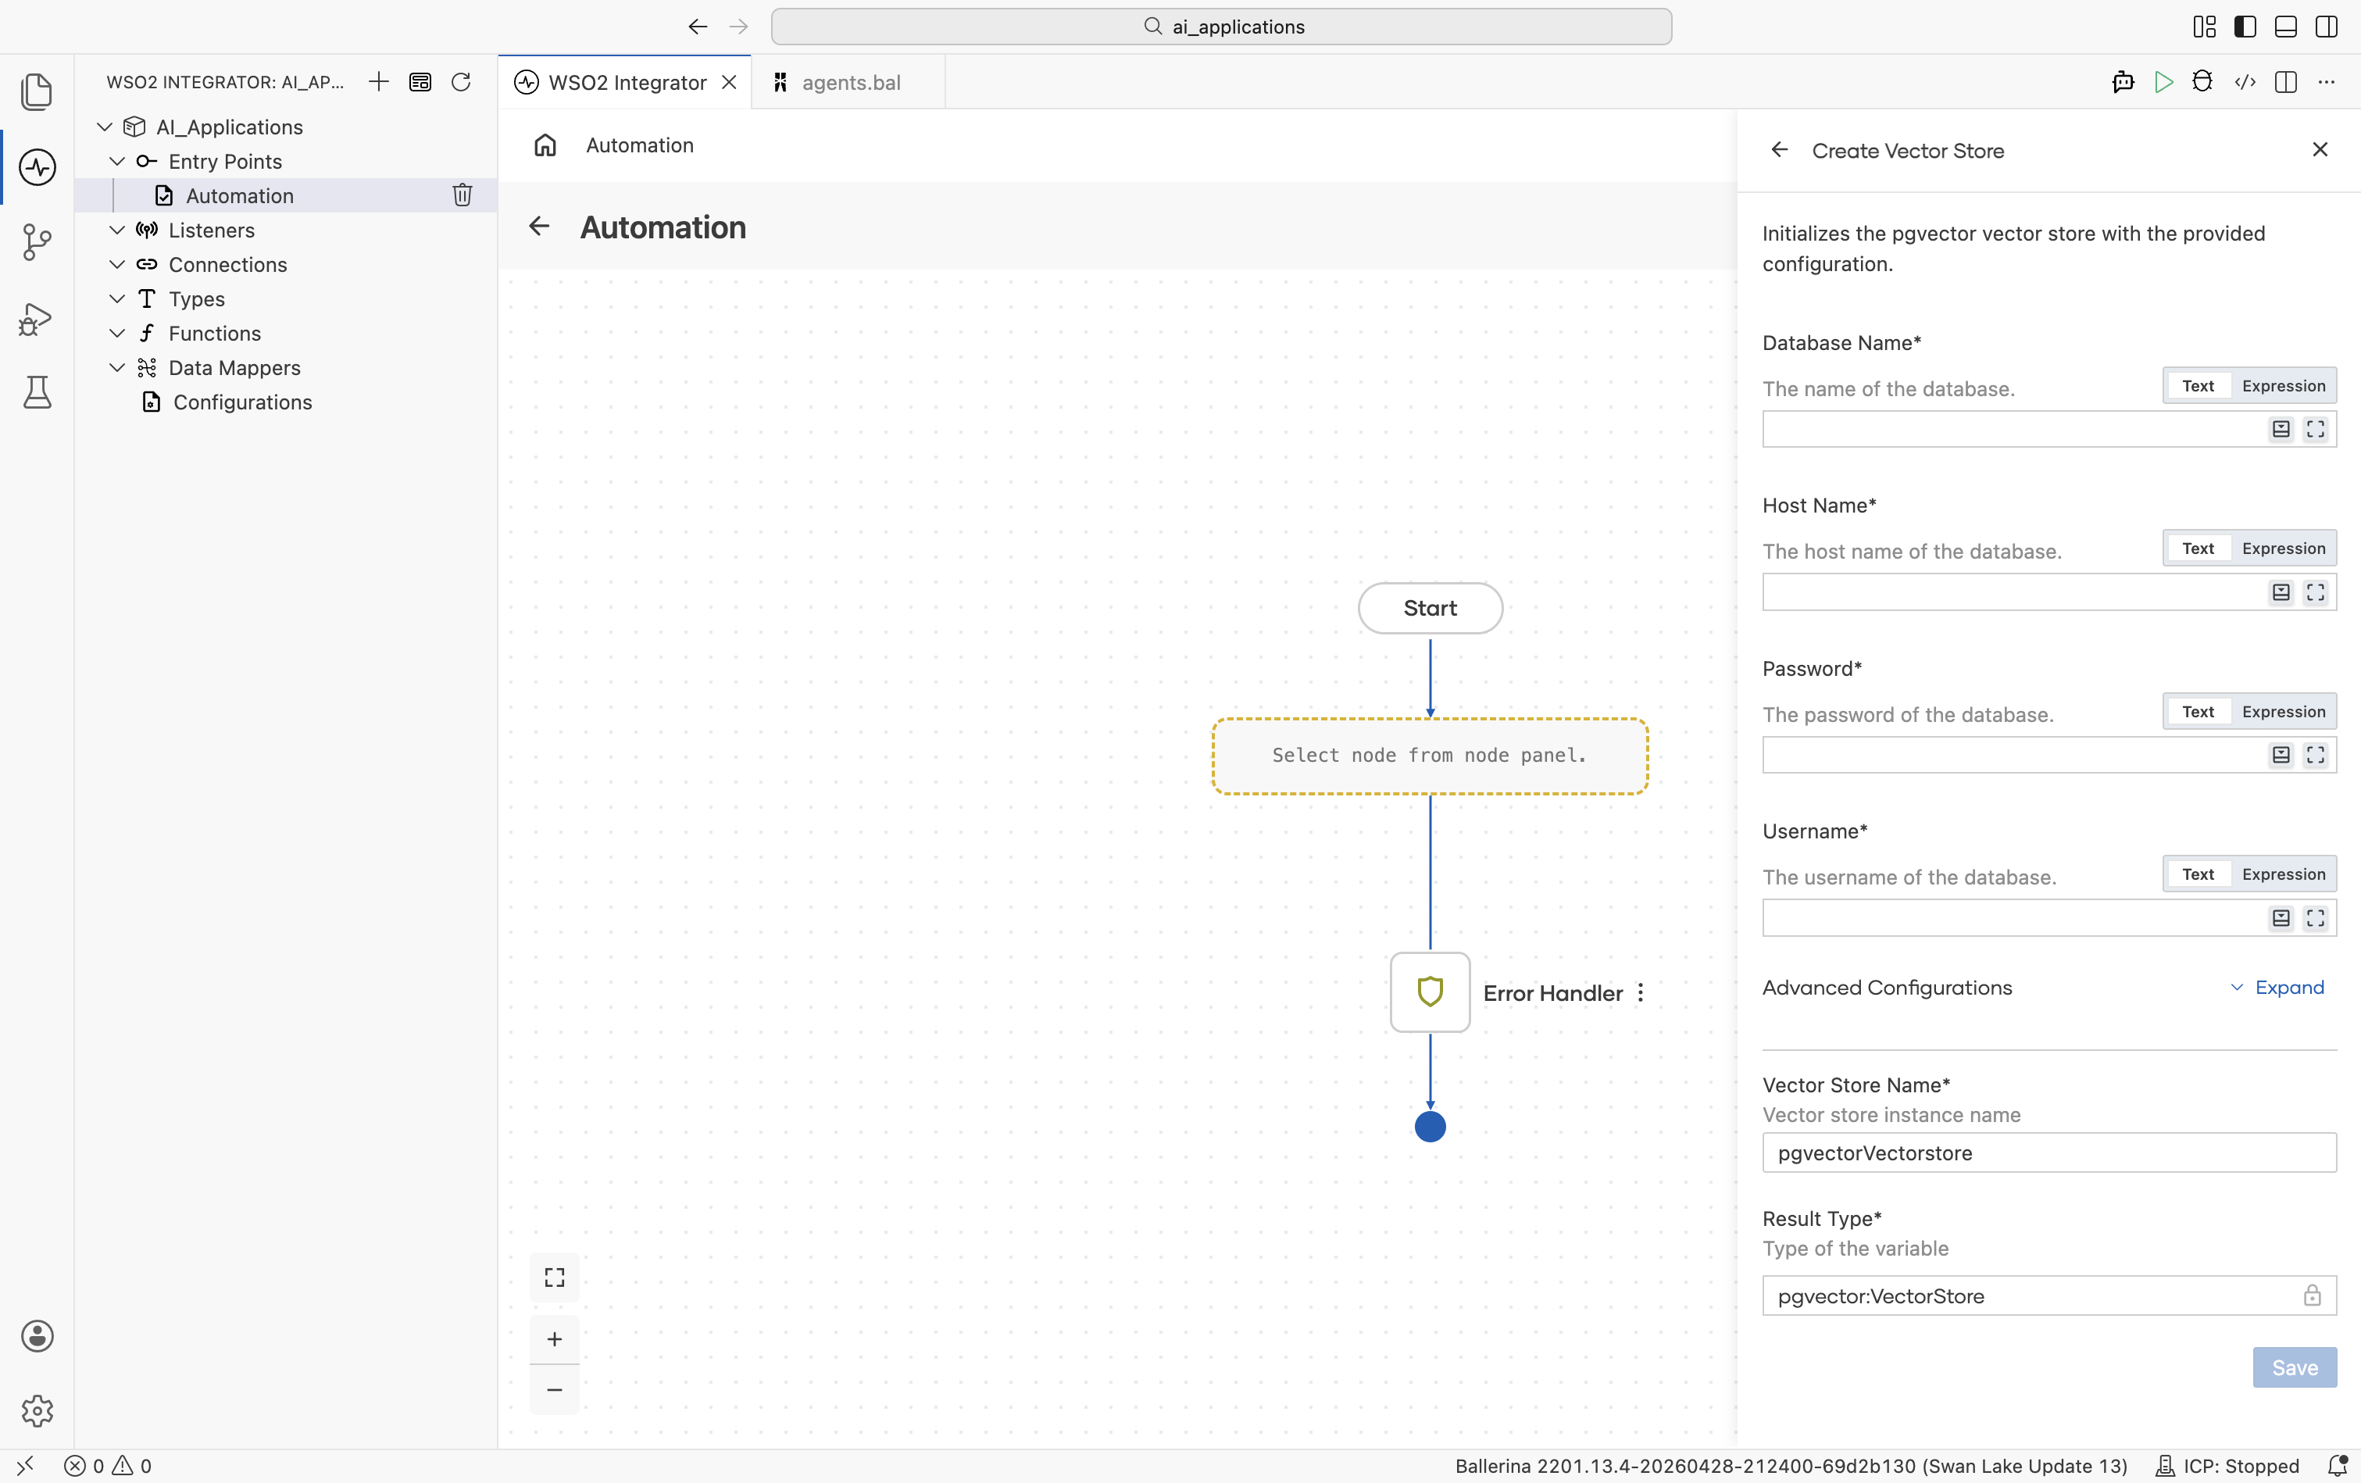This screenshot has height=1483, width=2361.
Task: Zoom out on the diagram
Action: pyautogui.click(x=555, y=1390)
